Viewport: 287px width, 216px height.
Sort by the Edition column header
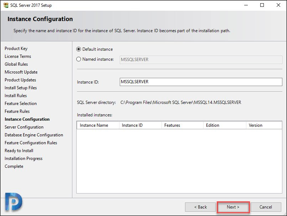225,125
